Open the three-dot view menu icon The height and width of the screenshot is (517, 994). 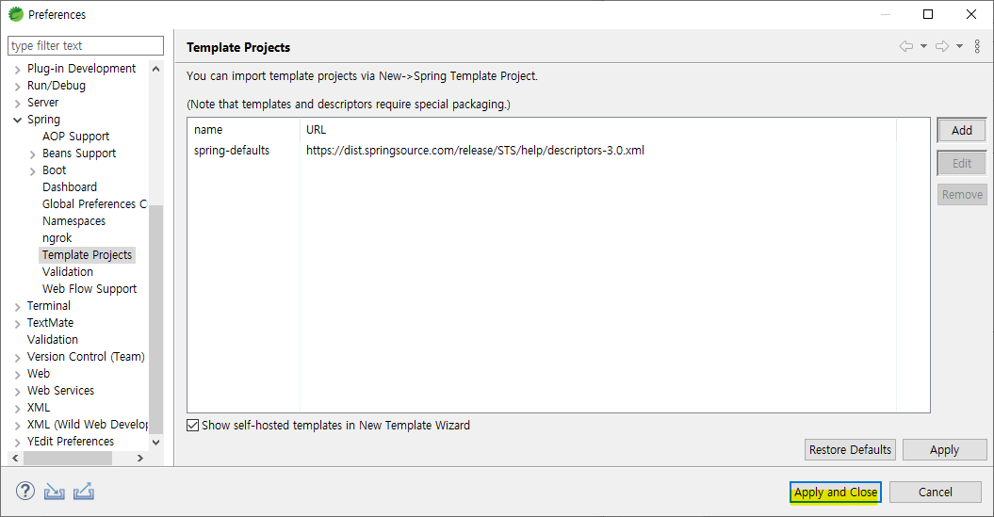click(978, 46)
